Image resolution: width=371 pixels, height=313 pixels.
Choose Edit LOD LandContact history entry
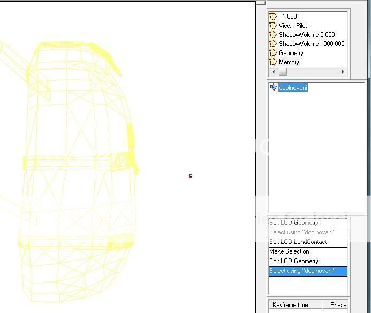click(x=298, y=242)
